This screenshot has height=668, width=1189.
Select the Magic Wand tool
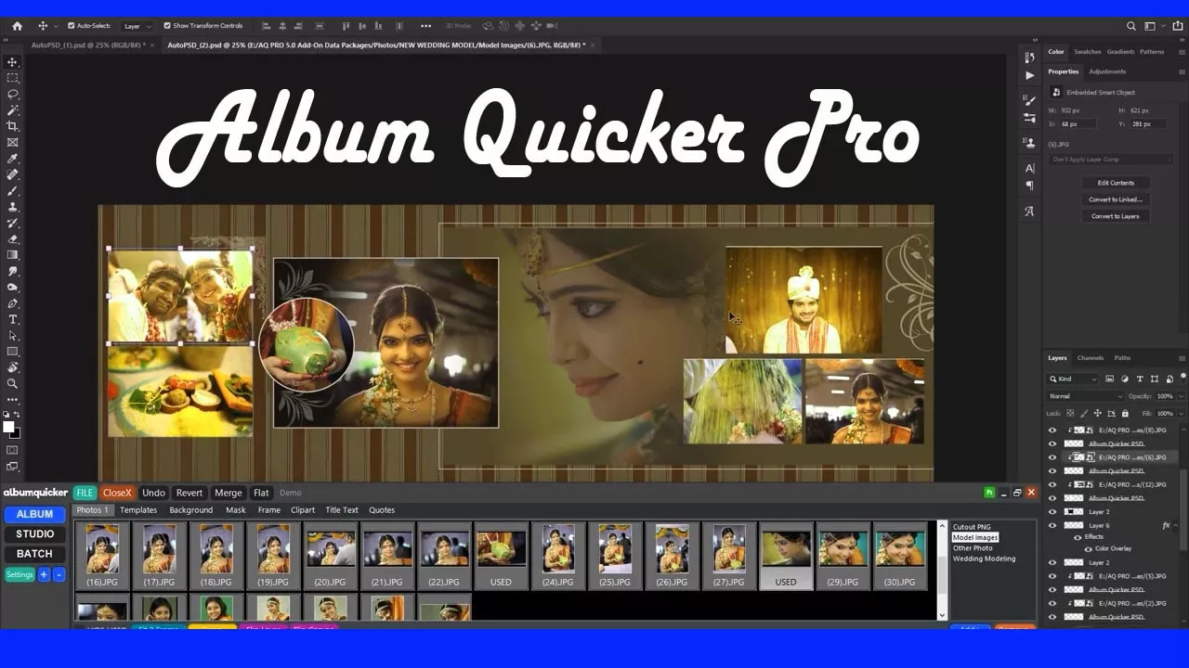13,110
